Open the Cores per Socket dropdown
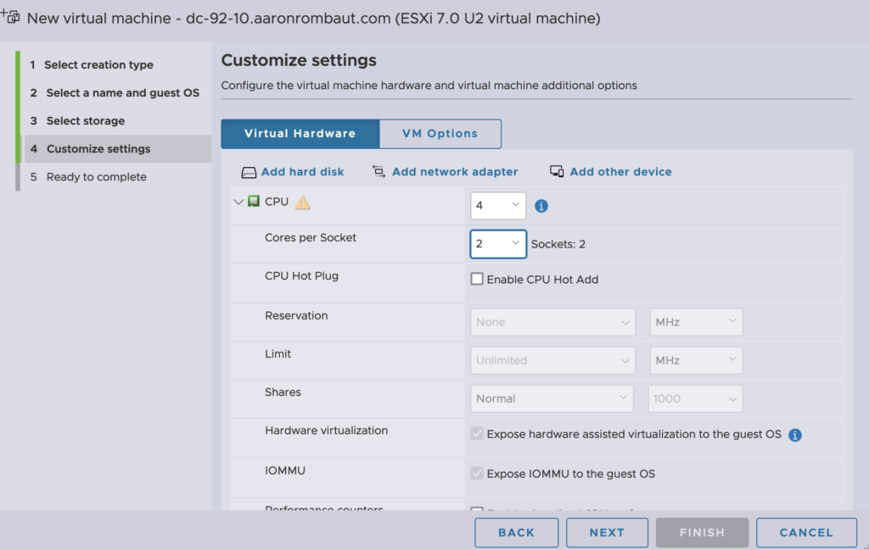The width and height of the screenshot is (869, 550). coord(498,244)
